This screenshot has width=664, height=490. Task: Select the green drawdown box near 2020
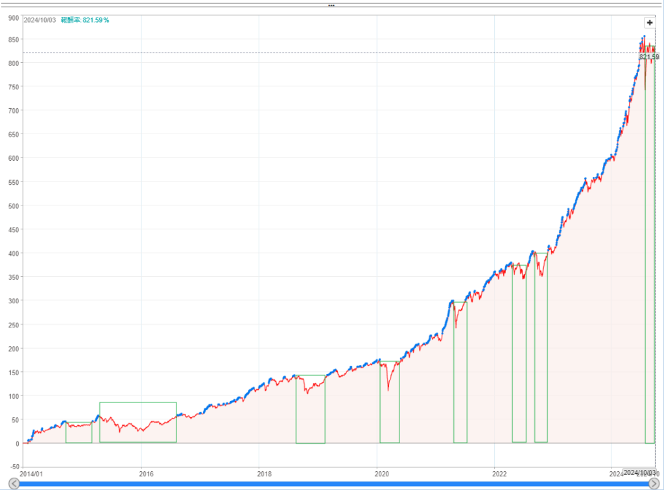click(x=389, y=402)
